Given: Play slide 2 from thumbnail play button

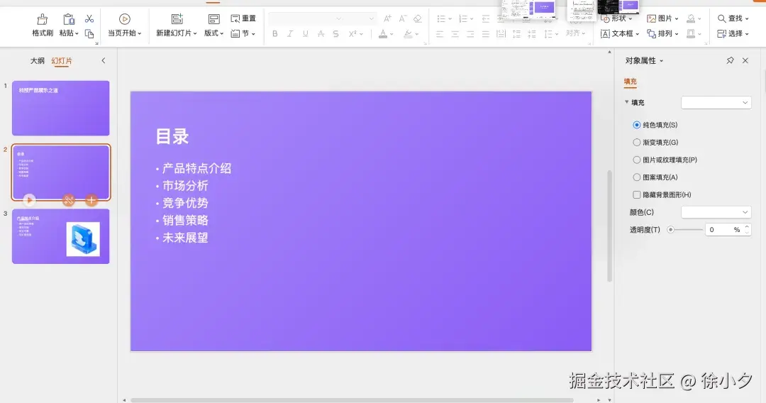Looking at the screenshot, I should pos(29,200).
